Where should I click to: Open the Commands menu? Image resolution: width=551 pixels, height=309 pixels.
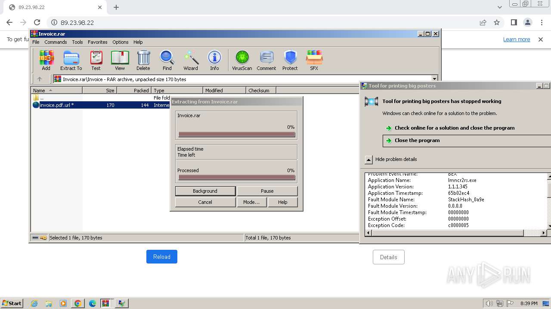56,42
